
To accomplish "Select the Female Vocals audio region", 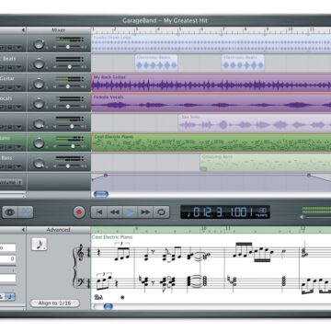I will coord(211,103).
